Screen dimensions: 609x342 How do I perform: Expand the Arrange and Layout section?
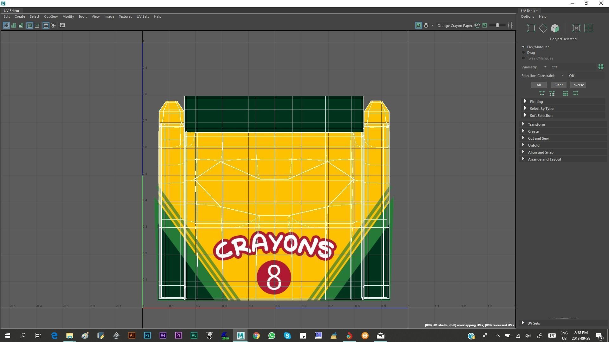pos(563,159)
